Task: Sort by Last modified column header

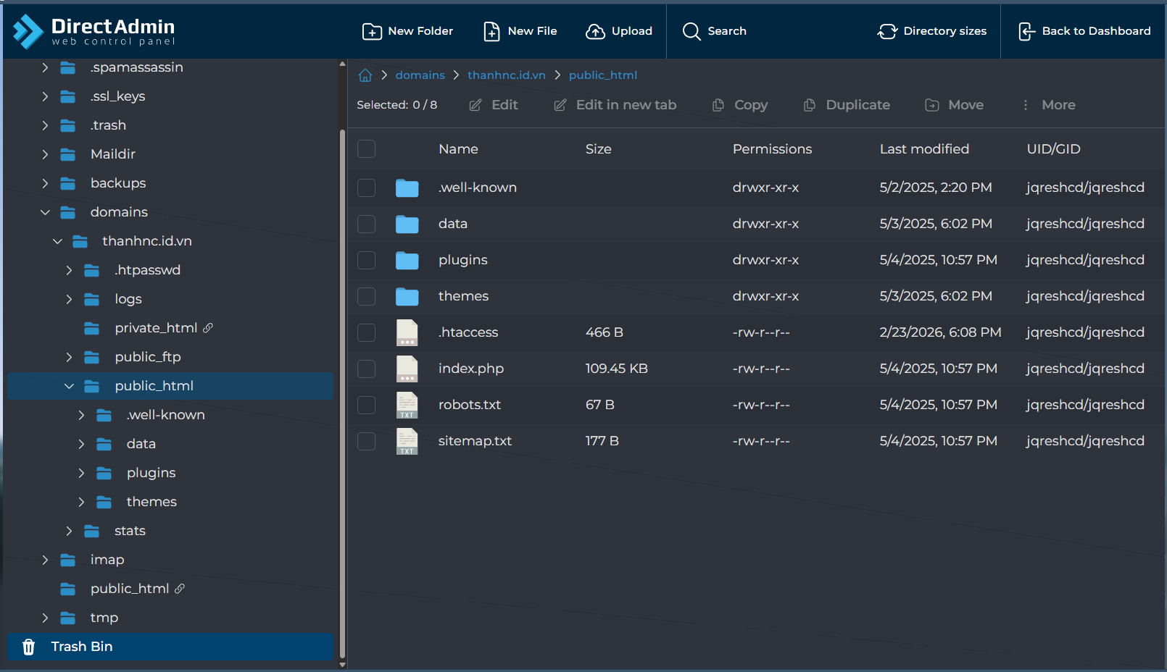Action: tap(924, 149)
